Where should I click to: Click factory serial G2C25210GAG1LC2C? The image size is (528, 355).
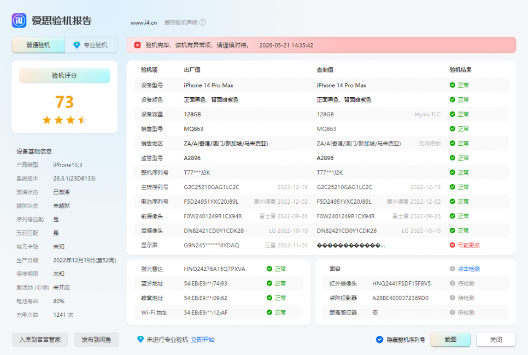pyautogui.click(x=212, y=187)
